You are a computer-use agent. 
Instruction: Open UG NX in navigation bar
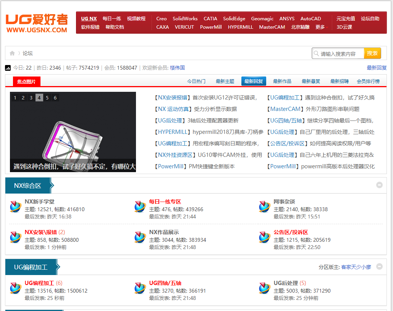89,19
